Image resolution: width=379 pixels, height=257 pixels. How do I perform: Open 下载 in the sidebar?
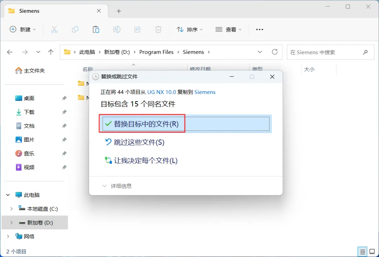tap(25, 112)
